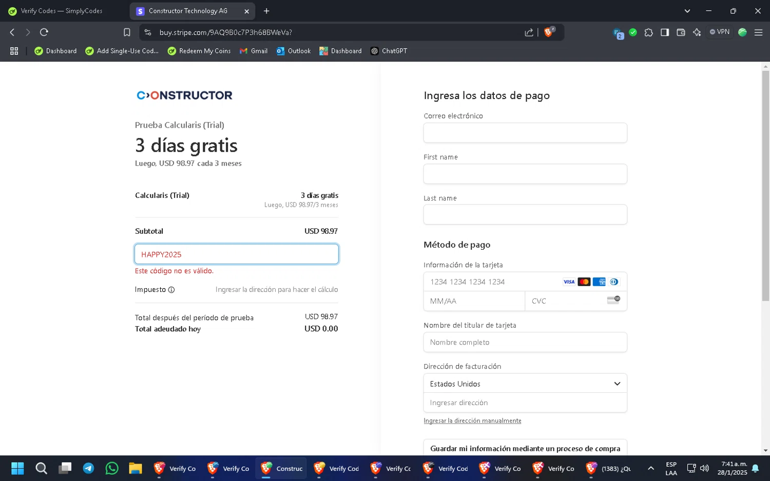This screenshot has height=481, width=770.
Task: Click the CVC field
Action: [576, 301]
